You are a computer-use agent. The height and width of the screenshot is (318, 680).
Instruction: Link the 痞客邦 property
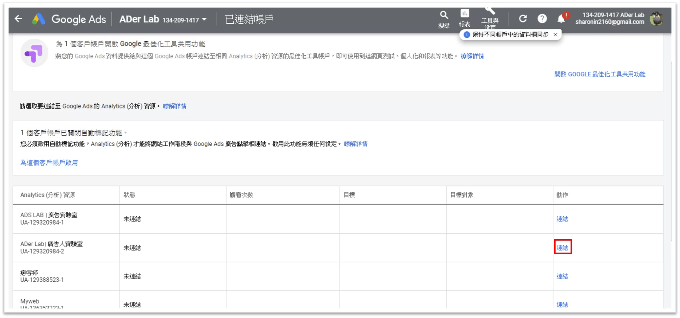[x=562, y=276]
